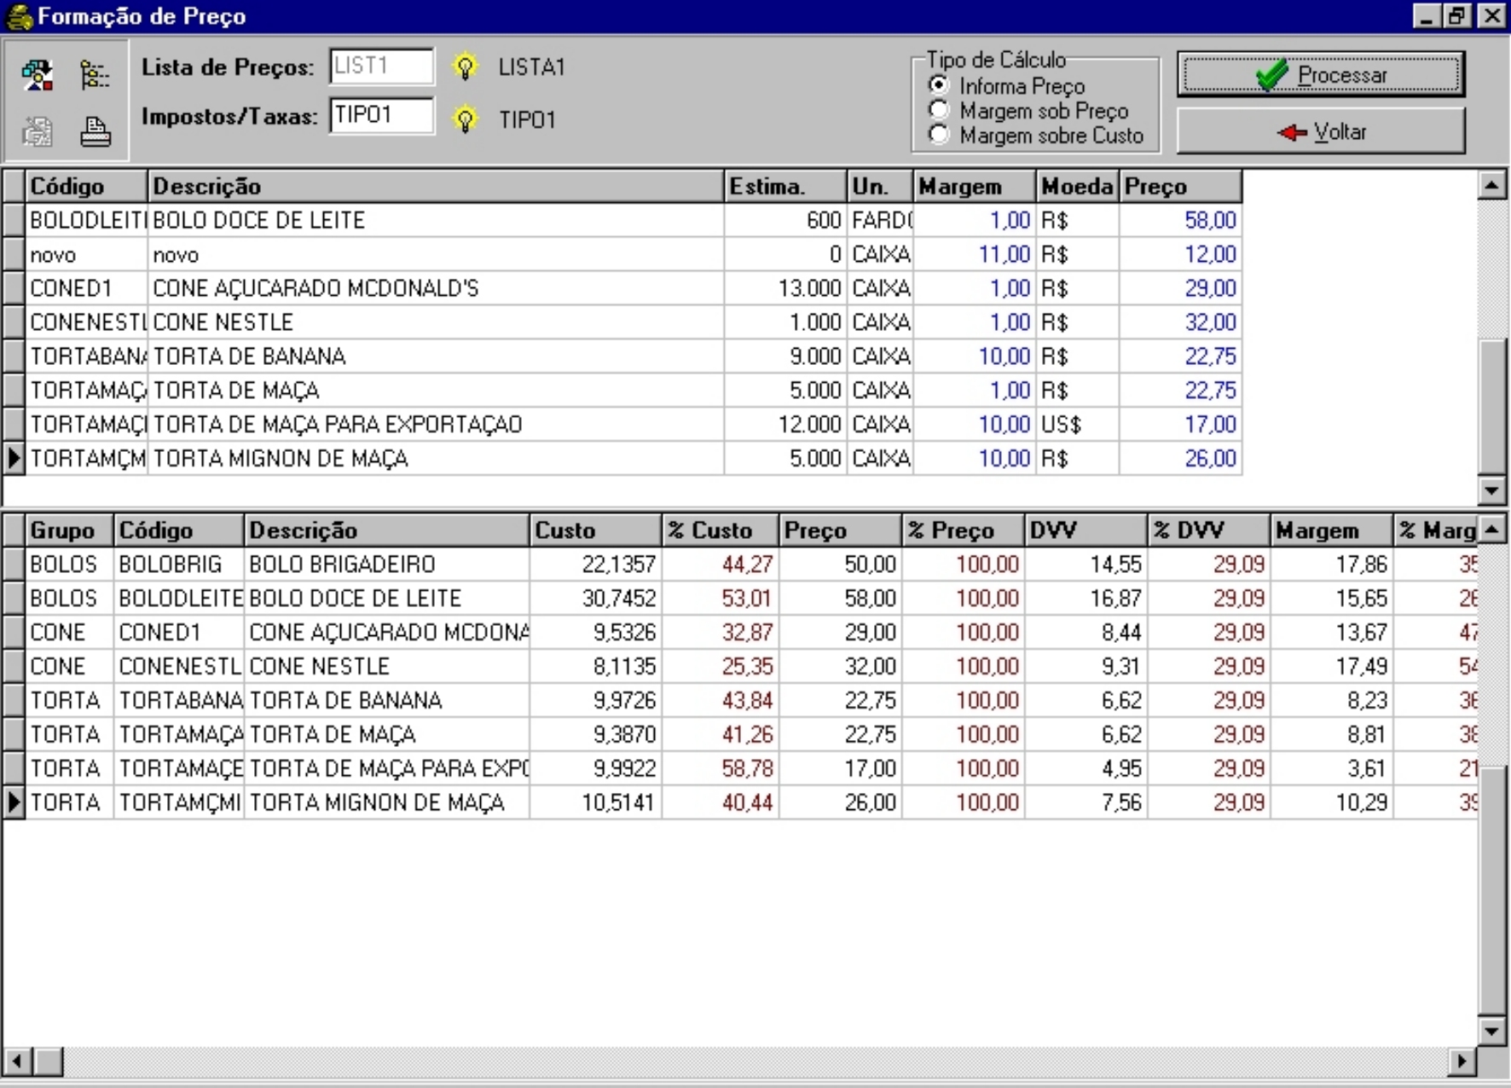
Task: Open the tree structure view icon
Action: (95, 75)
